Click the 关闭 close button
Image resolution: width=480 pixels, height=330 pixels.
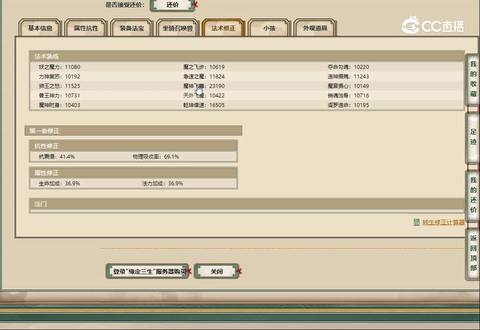pos(217,270)
